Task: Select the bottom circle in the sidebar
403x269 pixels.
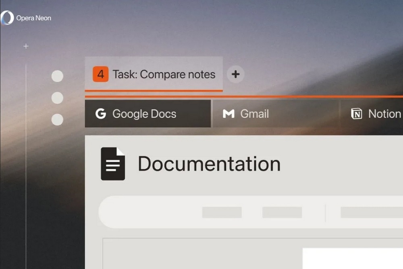Action: pyautogui.click(x=57, y=120)
